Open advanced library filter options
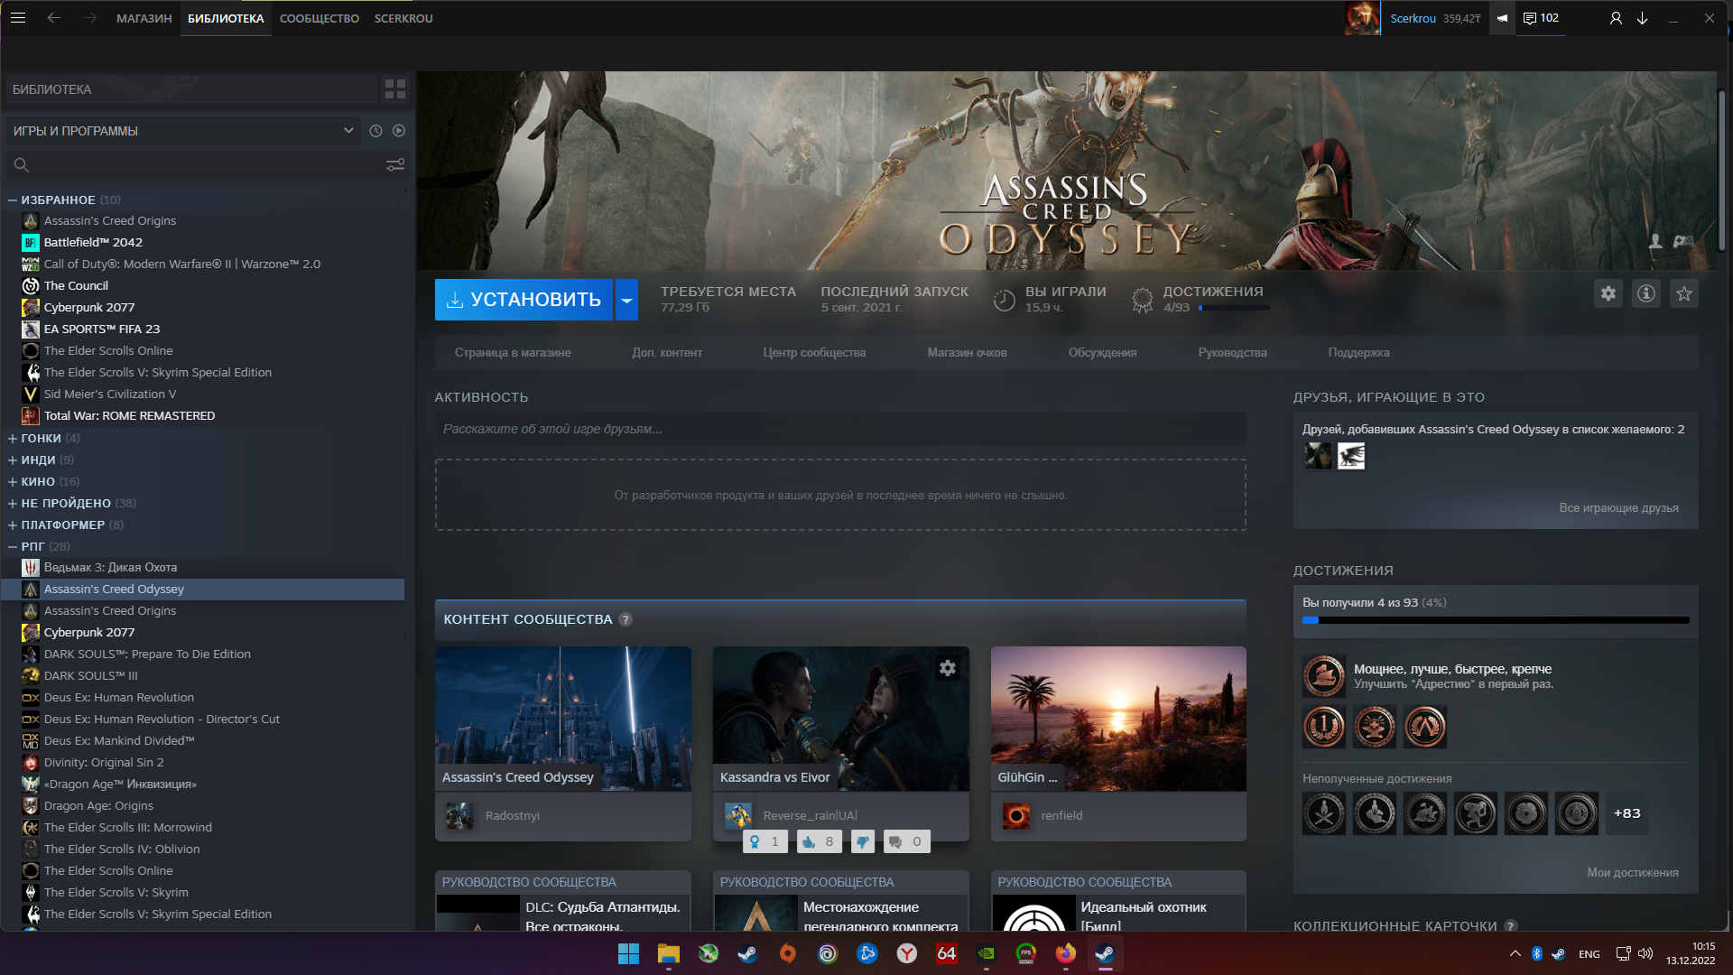The image size is (1733, 975). [x=395, y=165]
